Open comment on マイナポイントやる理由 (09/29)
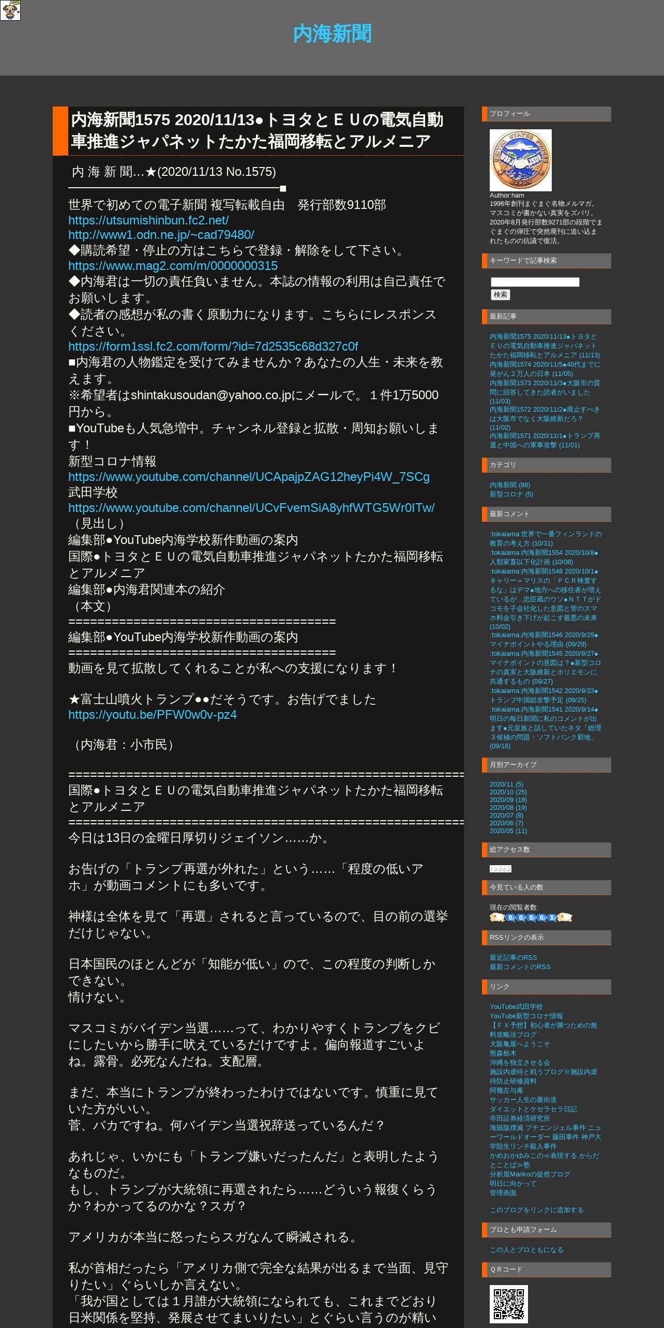The image size is (664, 1328). coord(544,639)
